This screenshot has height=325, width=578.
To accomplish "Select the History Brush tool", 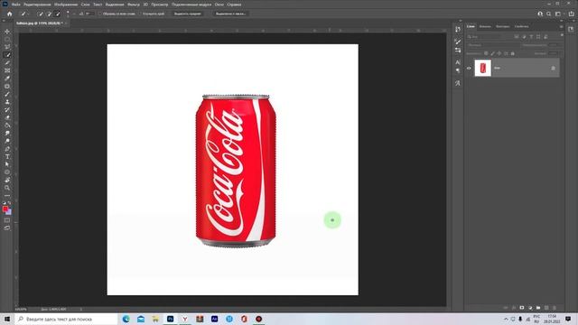I will point(7,110).
